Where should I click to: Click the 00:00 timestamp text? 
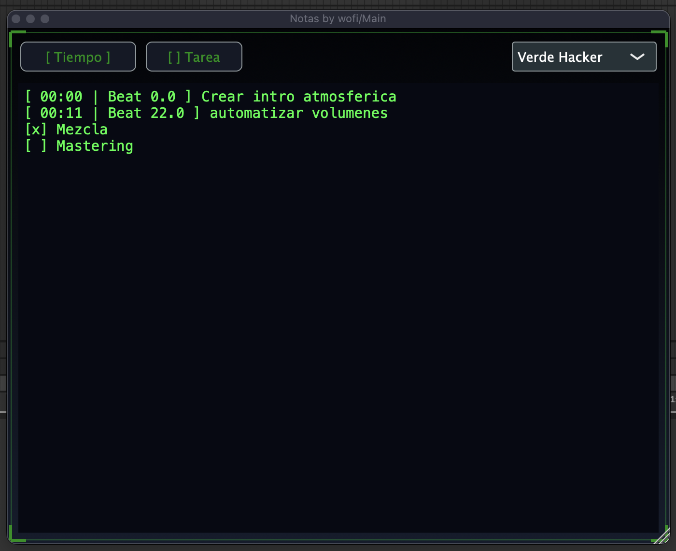(61, 97)
